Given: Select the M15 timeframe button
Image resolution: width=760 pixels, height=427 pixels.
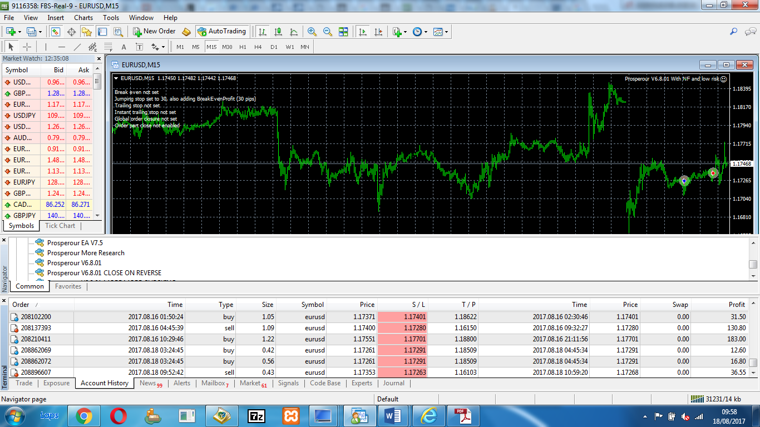Looking at the screenshot, I should [x=211, y=47].
